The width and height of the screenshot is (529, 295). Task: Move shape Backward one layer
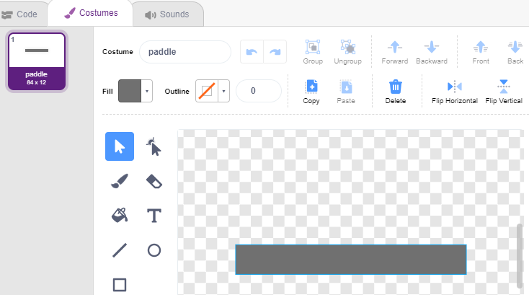coord(432,52)
